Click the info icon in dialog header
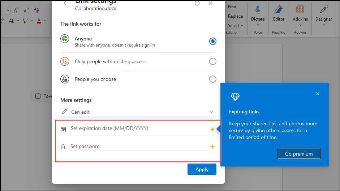340x191 pixels. pos(197,3)
